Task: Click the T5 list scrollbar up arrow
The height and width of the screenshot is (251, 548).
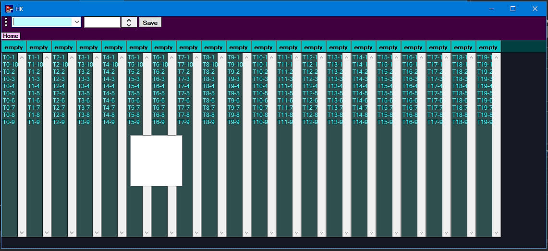Action: [147, 57]
